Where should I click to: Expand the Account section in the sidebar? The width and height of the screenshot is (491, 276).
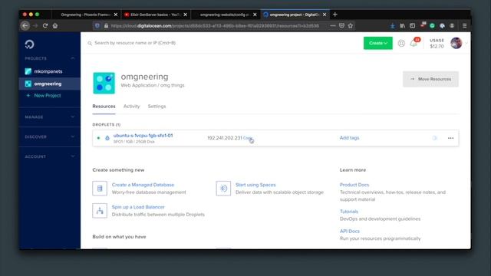click(49, 156)
